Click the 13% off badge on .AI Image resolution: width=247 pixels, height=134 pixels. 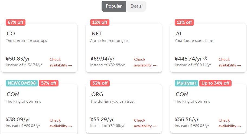tap(184, 22)
